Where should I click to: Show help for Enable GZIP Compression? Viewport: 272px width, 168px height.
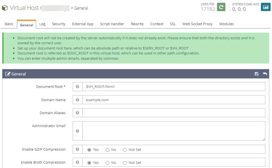point(78,149)
